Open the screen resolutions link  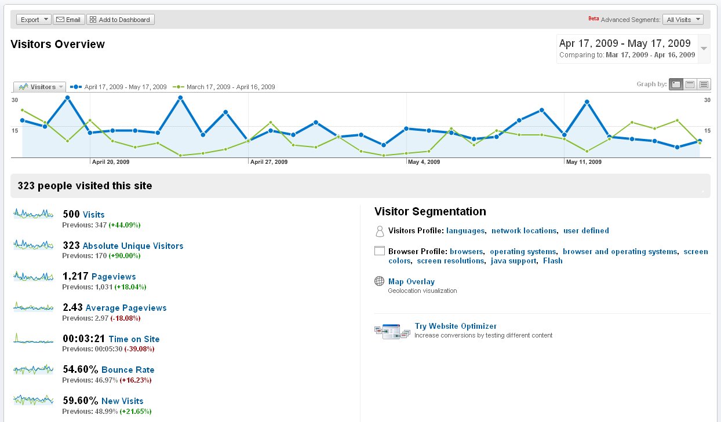(x=450, y=261)
